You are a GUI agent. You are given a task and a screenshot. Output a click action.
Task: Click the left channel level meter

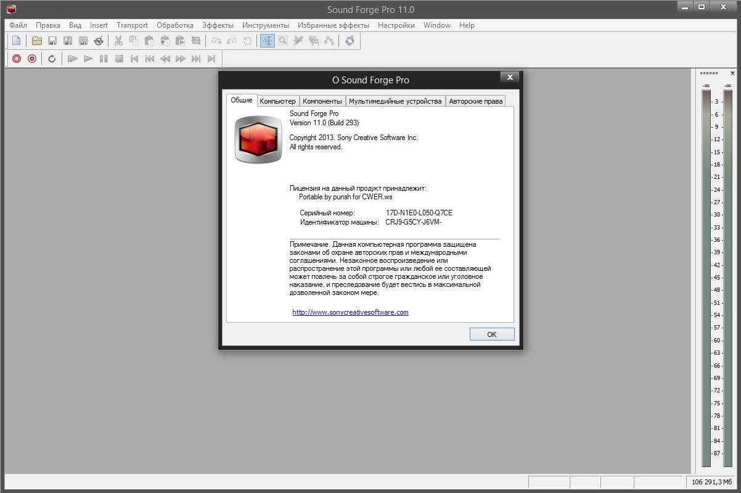[706, 278]
